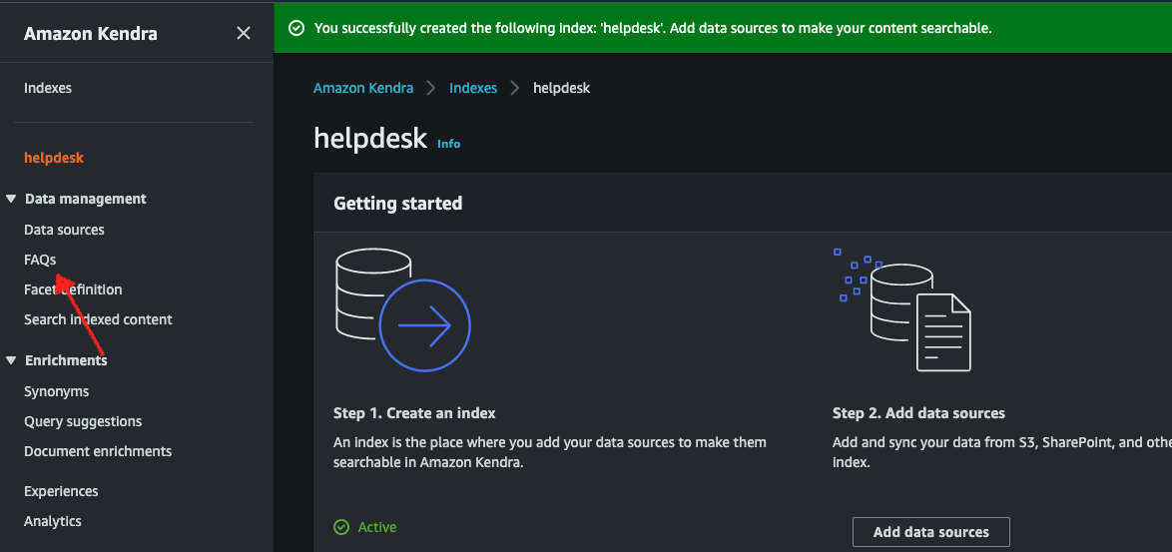The width and height of the screenshot is (1172, 552).
Task: Click the database arrow index icon
Action: [x=402, y=309]
